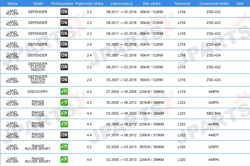Click the Opis column header

click(x=240, y=4)
